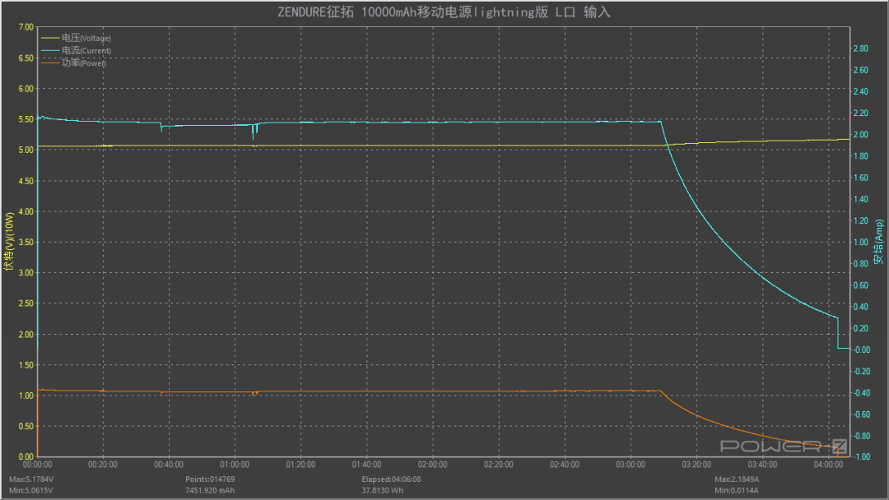
Task: Click the cyan Current legend line swatch
Action: tap(50, 50)
